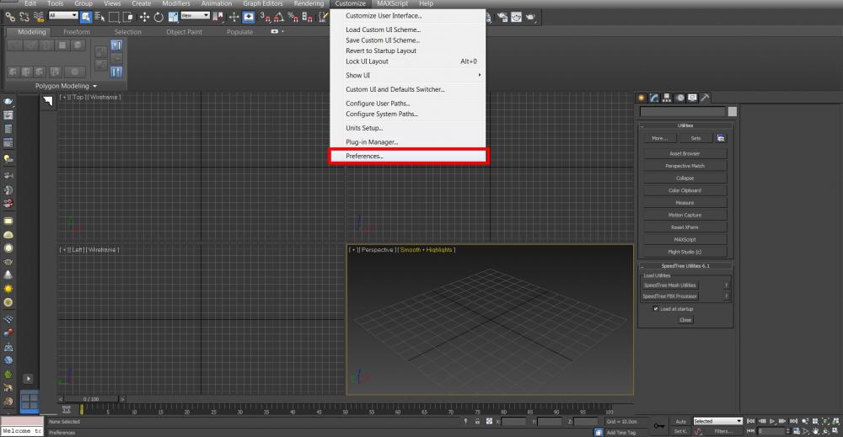The width and height of the screenshot is (843, 437).
Task: Activate the Select and Scale tool
Action: (x=173, y=17)
